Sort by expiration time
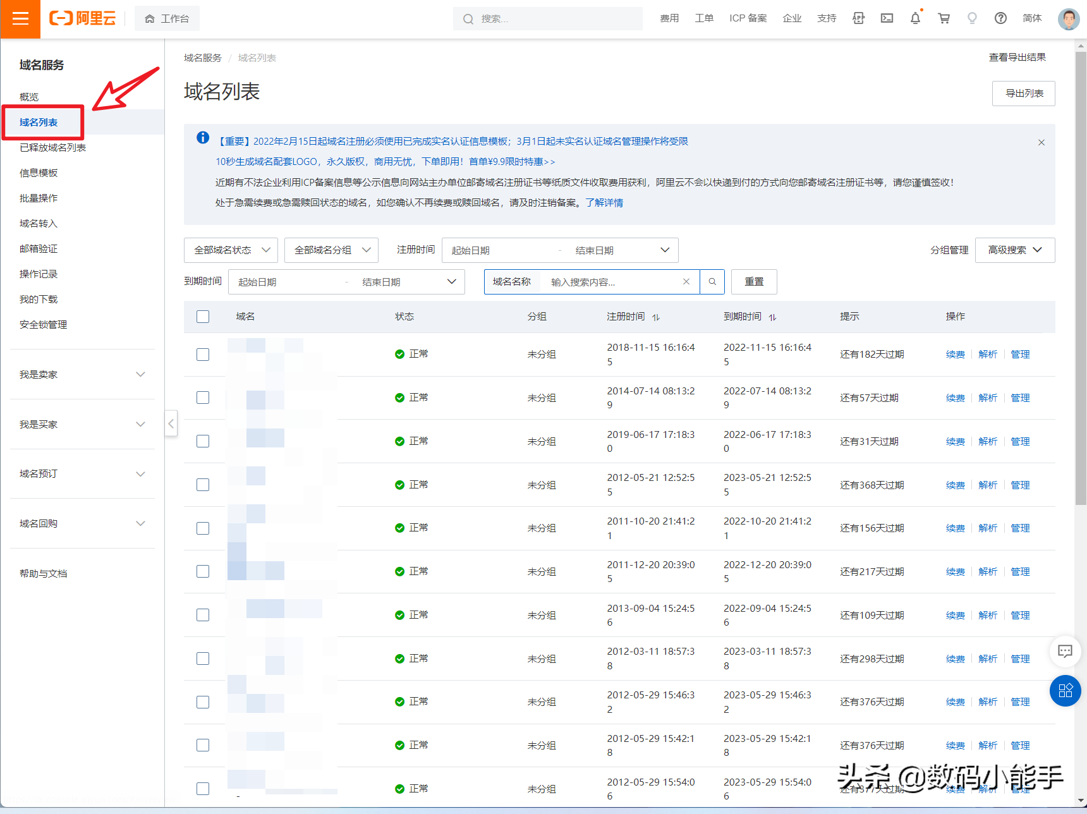 (772, 317)
